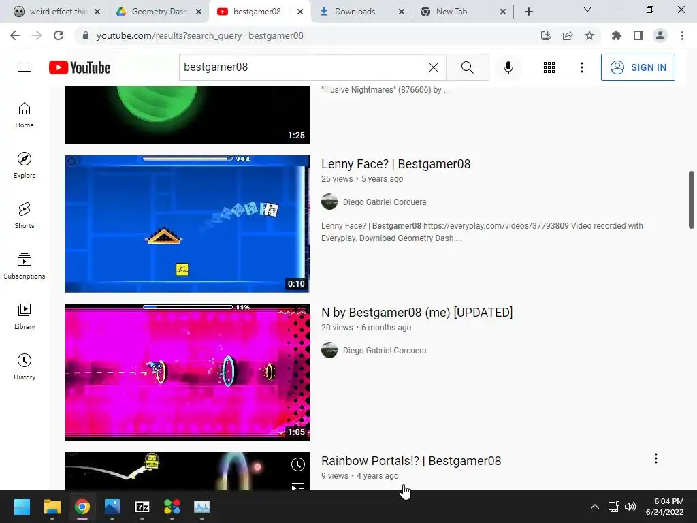
Task: Open the tab search chevron
Action: tap(587, 10)
